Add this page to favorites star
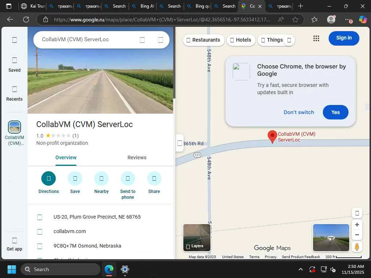The height and width of the screenshot is (278, 371). click(x=295, y=20)
